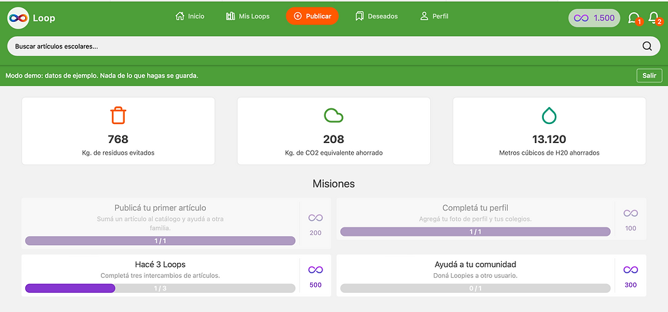668x312 pixels.
Task: Click the magnifier search icon
Action: (647, 46)
